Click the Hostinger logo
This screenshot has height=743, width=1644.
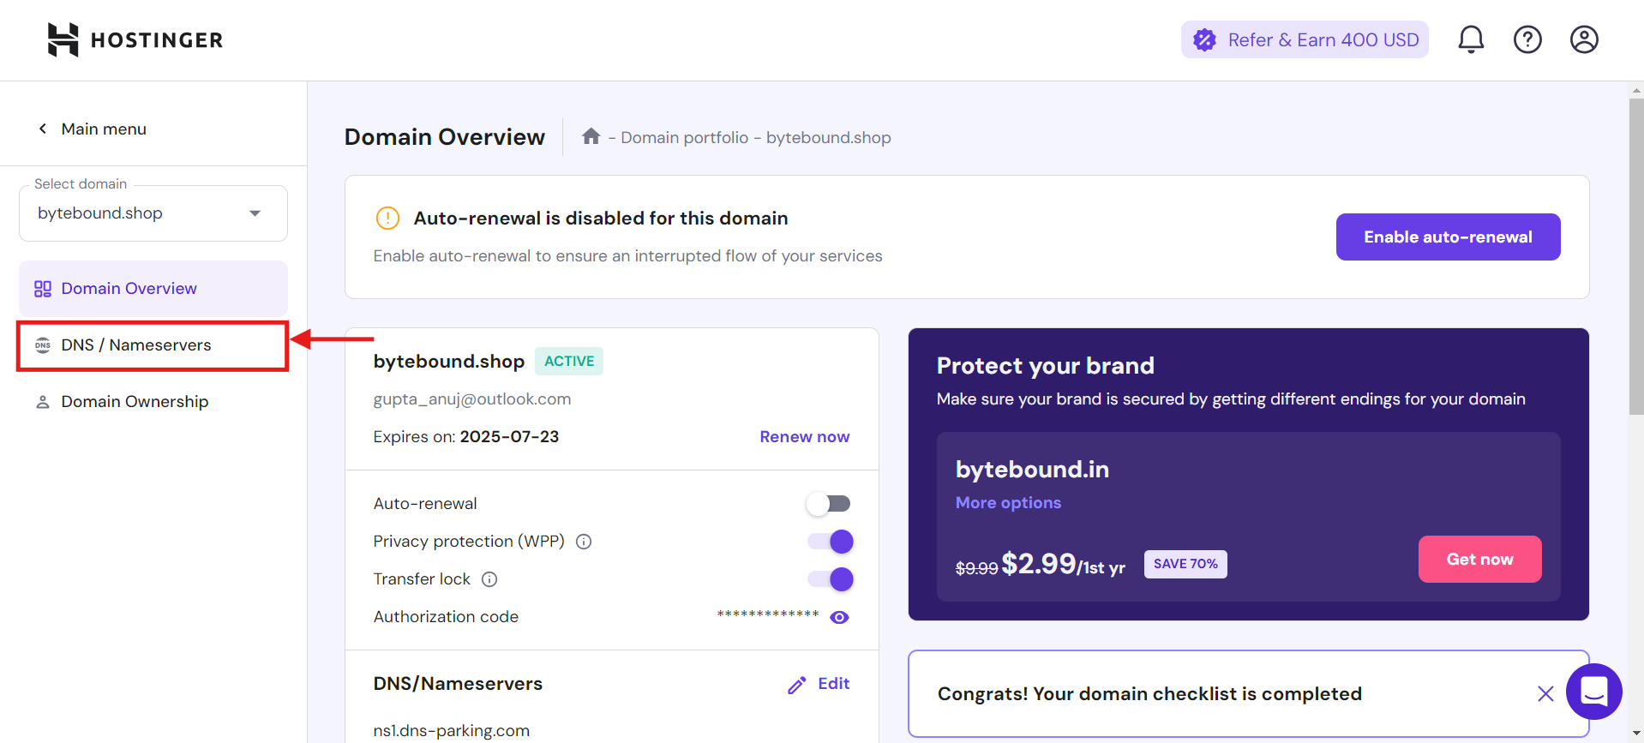click(x=135, y=39)
